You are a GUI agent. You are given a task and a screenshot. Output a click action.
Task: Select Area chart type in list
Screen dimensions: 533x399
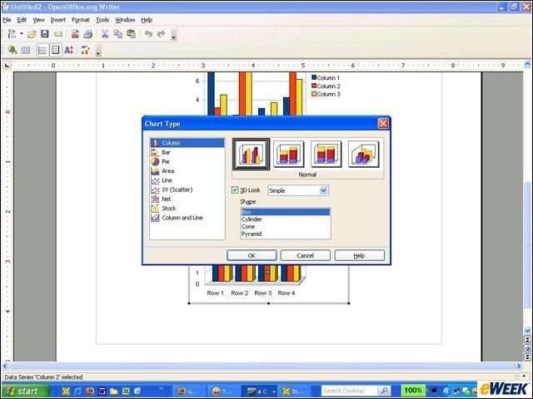click(187, 171)
